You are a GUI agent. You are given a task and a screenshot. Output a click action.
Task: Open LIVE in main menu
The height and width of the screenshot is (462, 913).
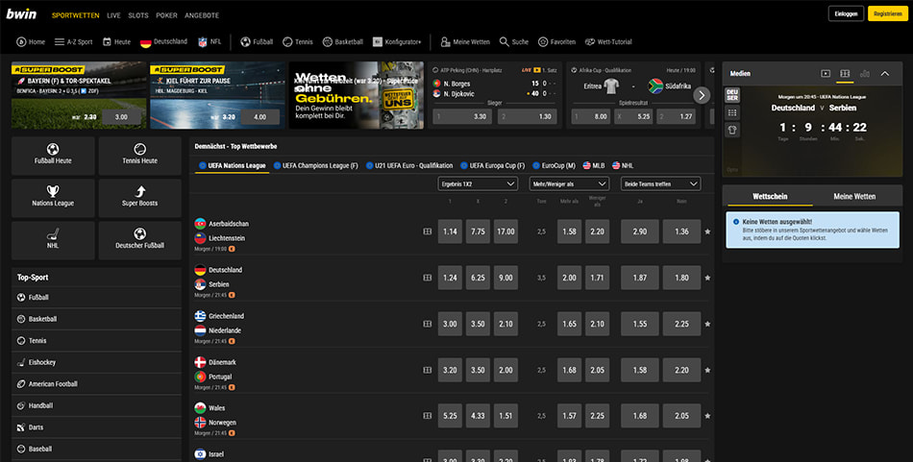(113, 15)
